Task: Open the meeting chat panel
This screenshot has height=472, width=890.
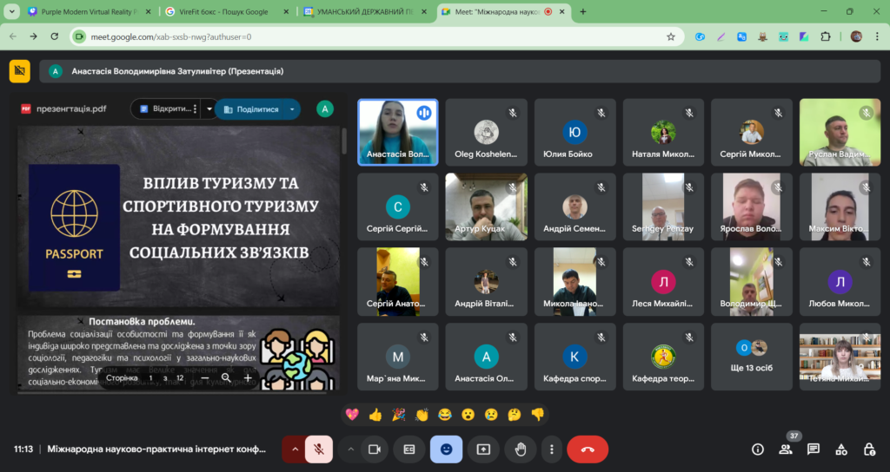Action: point(814,449)
